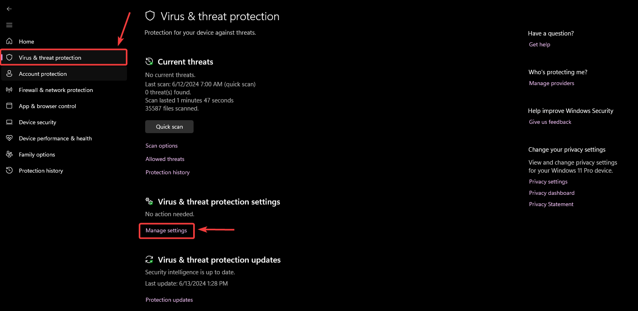View Allowed threats link
Viewport: 638px width, 311px height.
pos(165,159)
